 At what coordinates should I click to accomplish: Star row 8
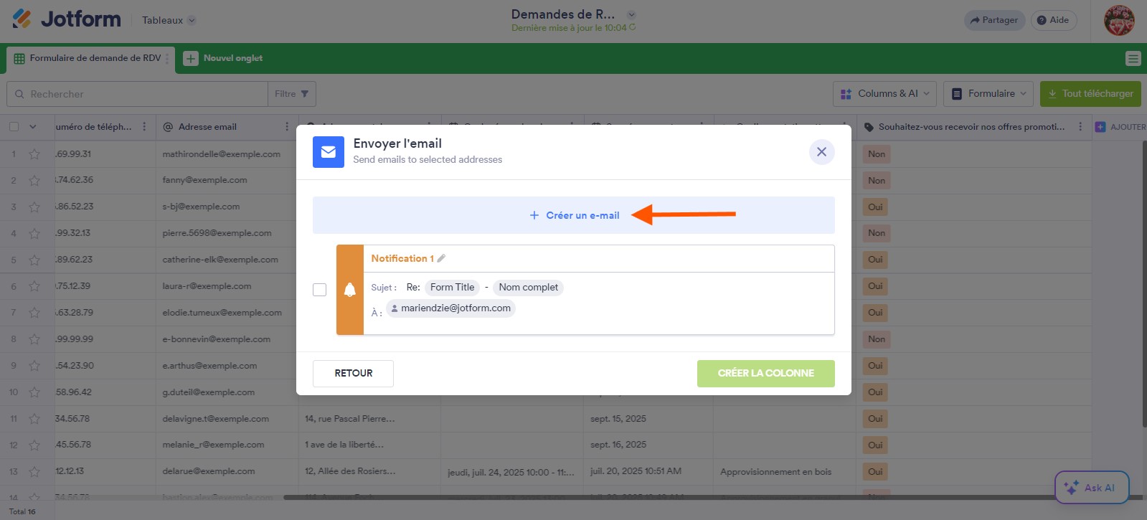pyautogui.click(x=34, y=340)
